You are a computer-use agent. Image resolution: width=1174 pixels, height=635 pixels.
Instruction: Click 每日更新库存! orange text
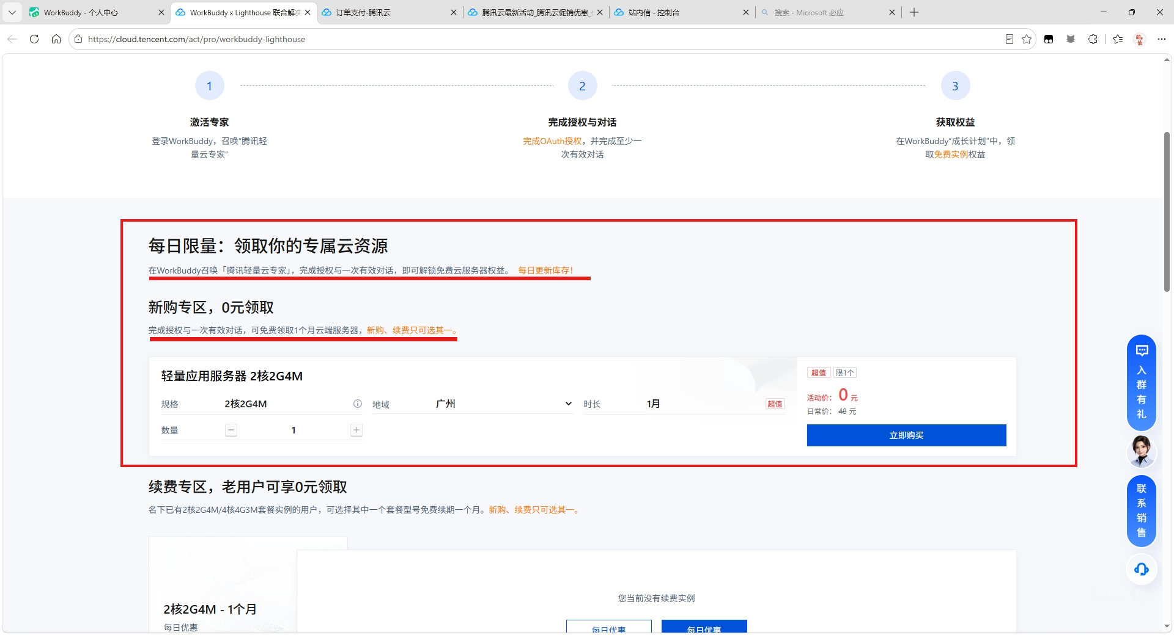tap(545, 270)
